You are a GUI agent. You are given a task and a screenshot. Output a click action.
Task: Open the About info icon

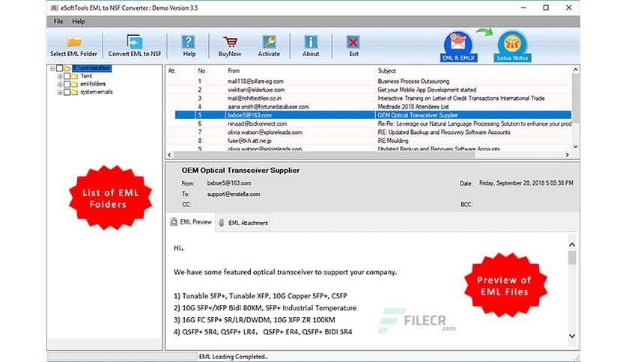pos(311,42)
